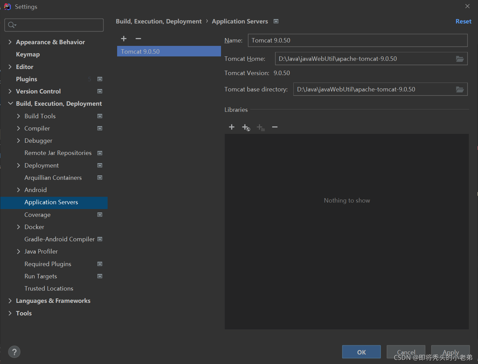Remove library with the minus icon
The image size is (478, 364).
click(x=275, y=127)
